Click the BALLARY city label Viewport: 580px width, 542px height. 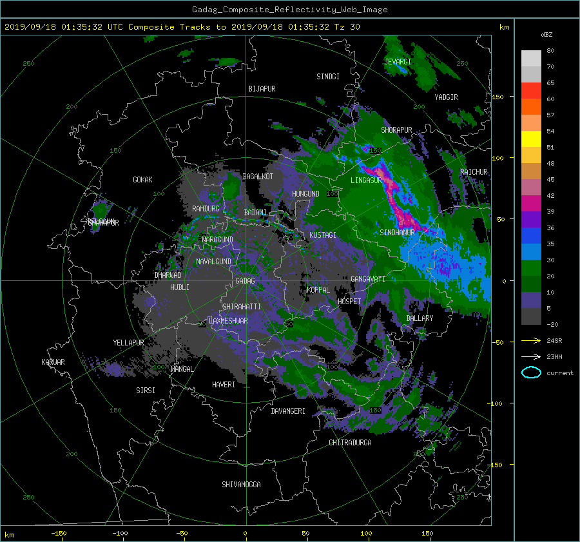[x=420, y=318]
